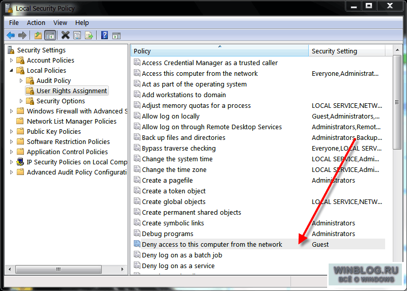Click the Audit Policy folder icon
The height and width of the screenshot is (291, 407).
point(30,80)
